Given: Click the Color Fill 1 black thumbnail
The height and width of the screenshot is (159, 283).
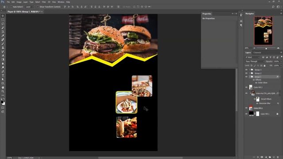Looking at the screenshot, I should 252,114.
